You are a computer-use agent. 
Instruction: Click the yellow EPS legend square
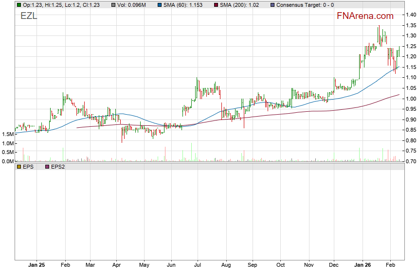pos(19,167)
